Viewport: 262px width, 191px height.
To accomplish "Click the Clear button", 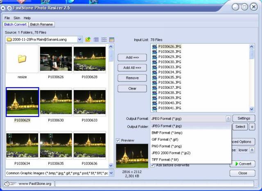I will (x=132, y=88).
